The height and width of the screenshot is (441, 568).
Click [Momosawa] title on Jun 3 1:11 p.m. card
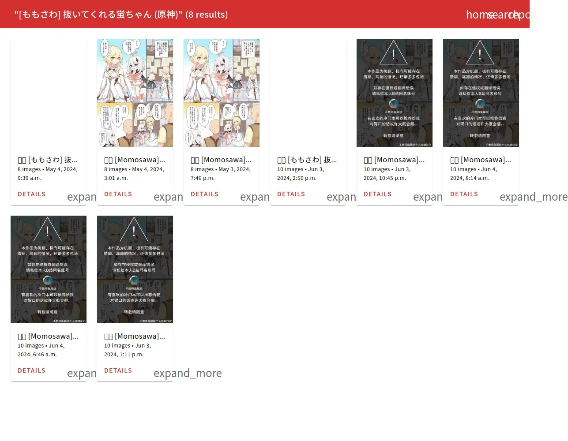click(x=135, y=336)
